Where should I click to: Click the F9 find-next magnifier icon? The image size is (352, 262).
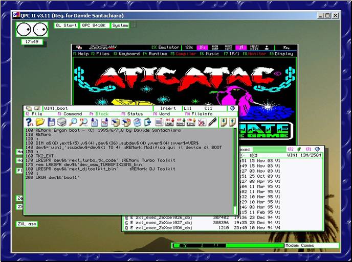point(83,122)
